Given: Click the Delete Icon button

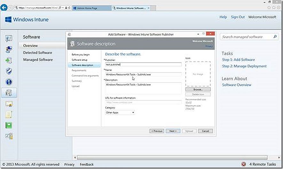Looking at the screenshot, I should [x=198, y=94].
